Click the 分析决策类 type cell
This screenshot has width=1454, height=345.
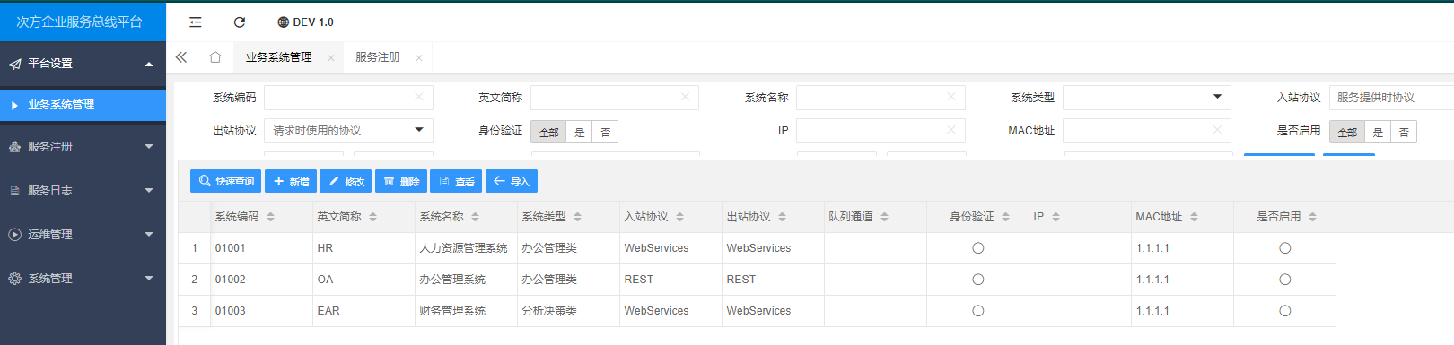tap(568, 311)
